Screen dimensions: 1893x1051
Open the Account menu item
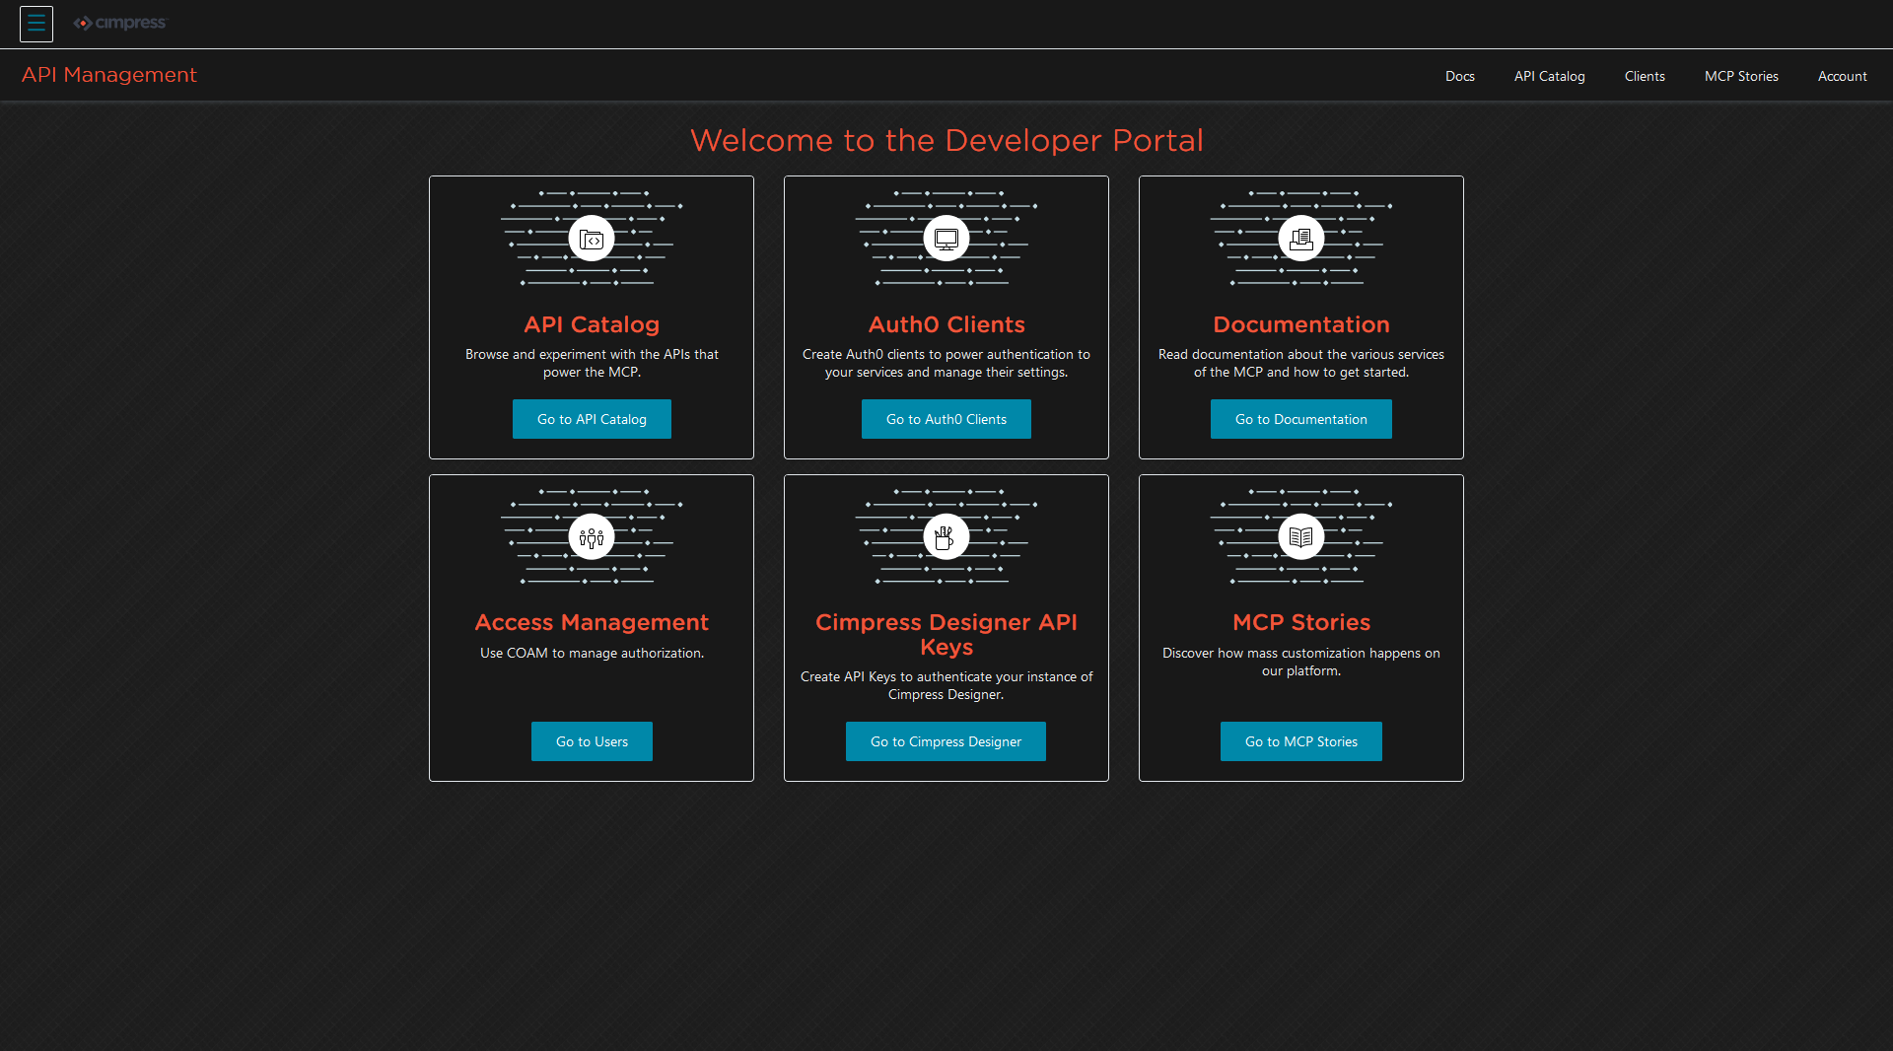(x=1843, y=76)
